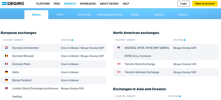Click the Canada flag beside Toronto Ventures Exchange
Image resolution: width=221 pixels, height=100 pixels.
119,72
